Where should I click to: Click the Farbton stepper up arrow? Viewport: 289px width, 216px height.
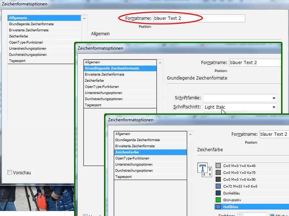pyautogui.click(x=240, y=214)
